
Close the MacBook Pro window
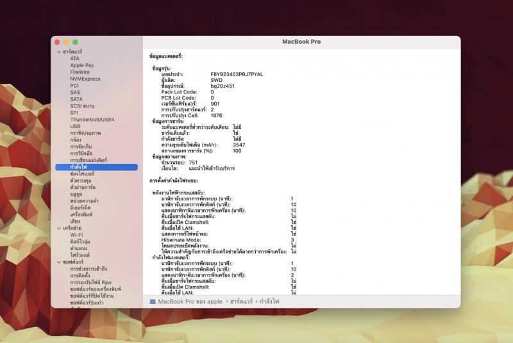57,42
